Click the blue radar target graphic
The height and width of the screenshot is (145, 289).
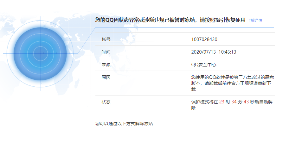point(40,54)
